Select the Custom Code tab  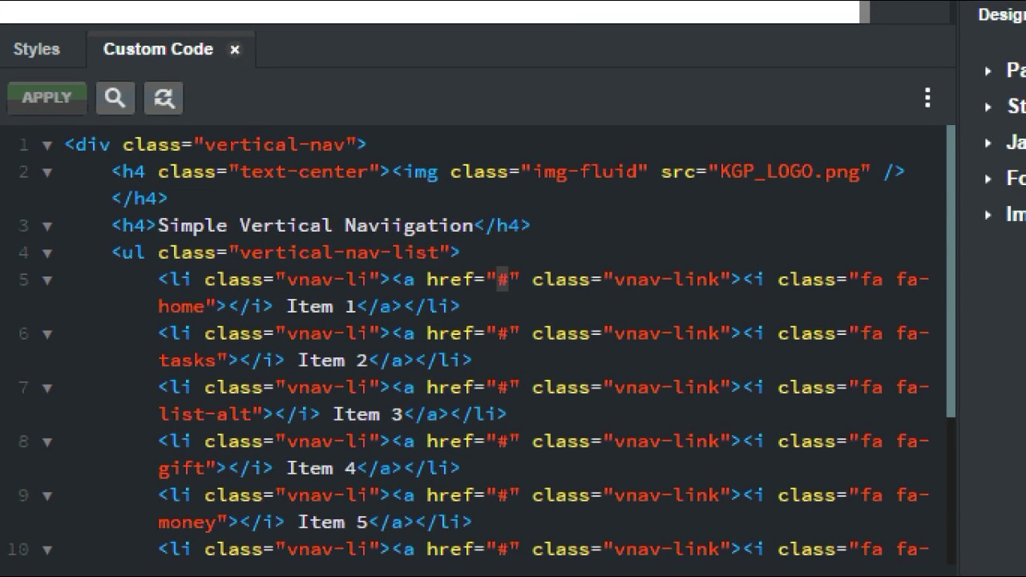(158, 49)
